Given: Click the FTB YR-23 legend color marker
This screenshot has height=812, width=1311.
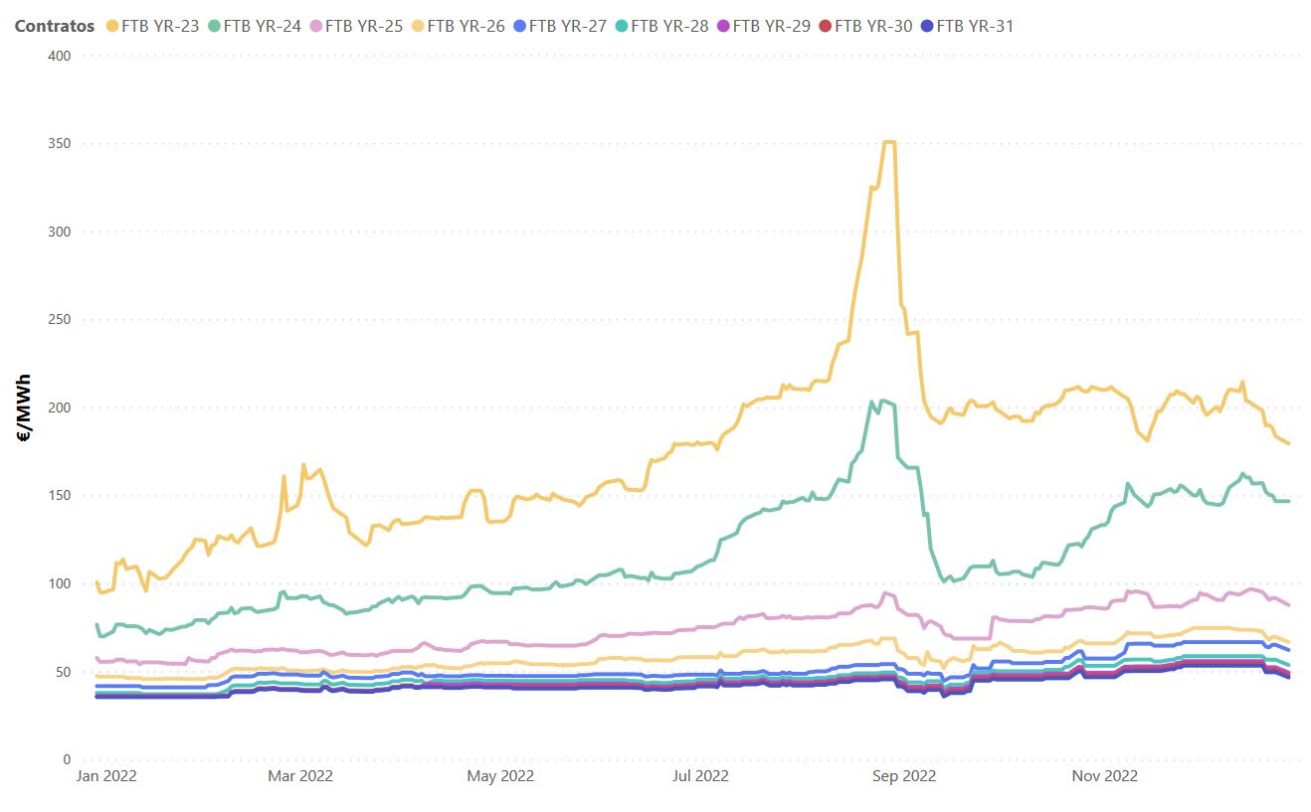Looking at the screenshot, I should click(111, 26).
